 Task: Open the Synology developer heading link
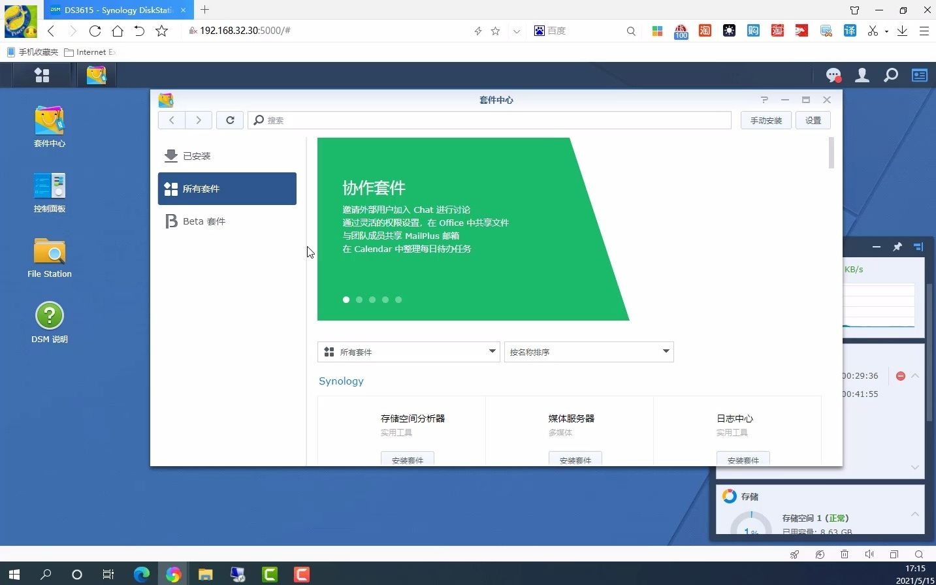(x=341, y=381)
